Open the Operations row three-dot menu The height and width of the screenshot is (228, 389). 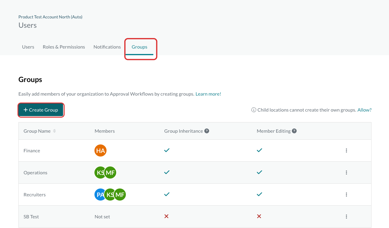346,173
